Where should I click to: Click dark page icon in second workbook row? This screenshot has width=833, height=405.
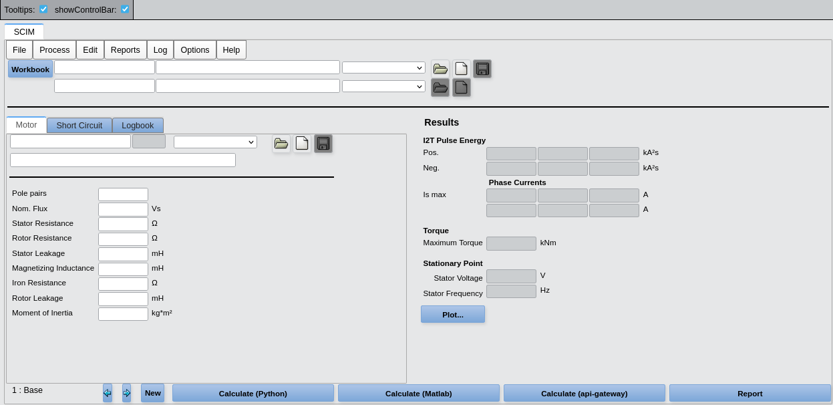[x=462, y=88]
